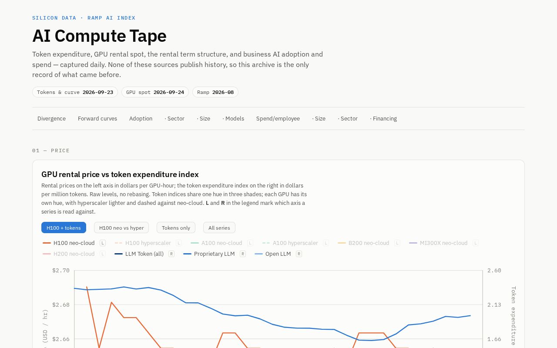
Task: Switch to H100 neo vs hyper preset
Action: tap(121, 228)
